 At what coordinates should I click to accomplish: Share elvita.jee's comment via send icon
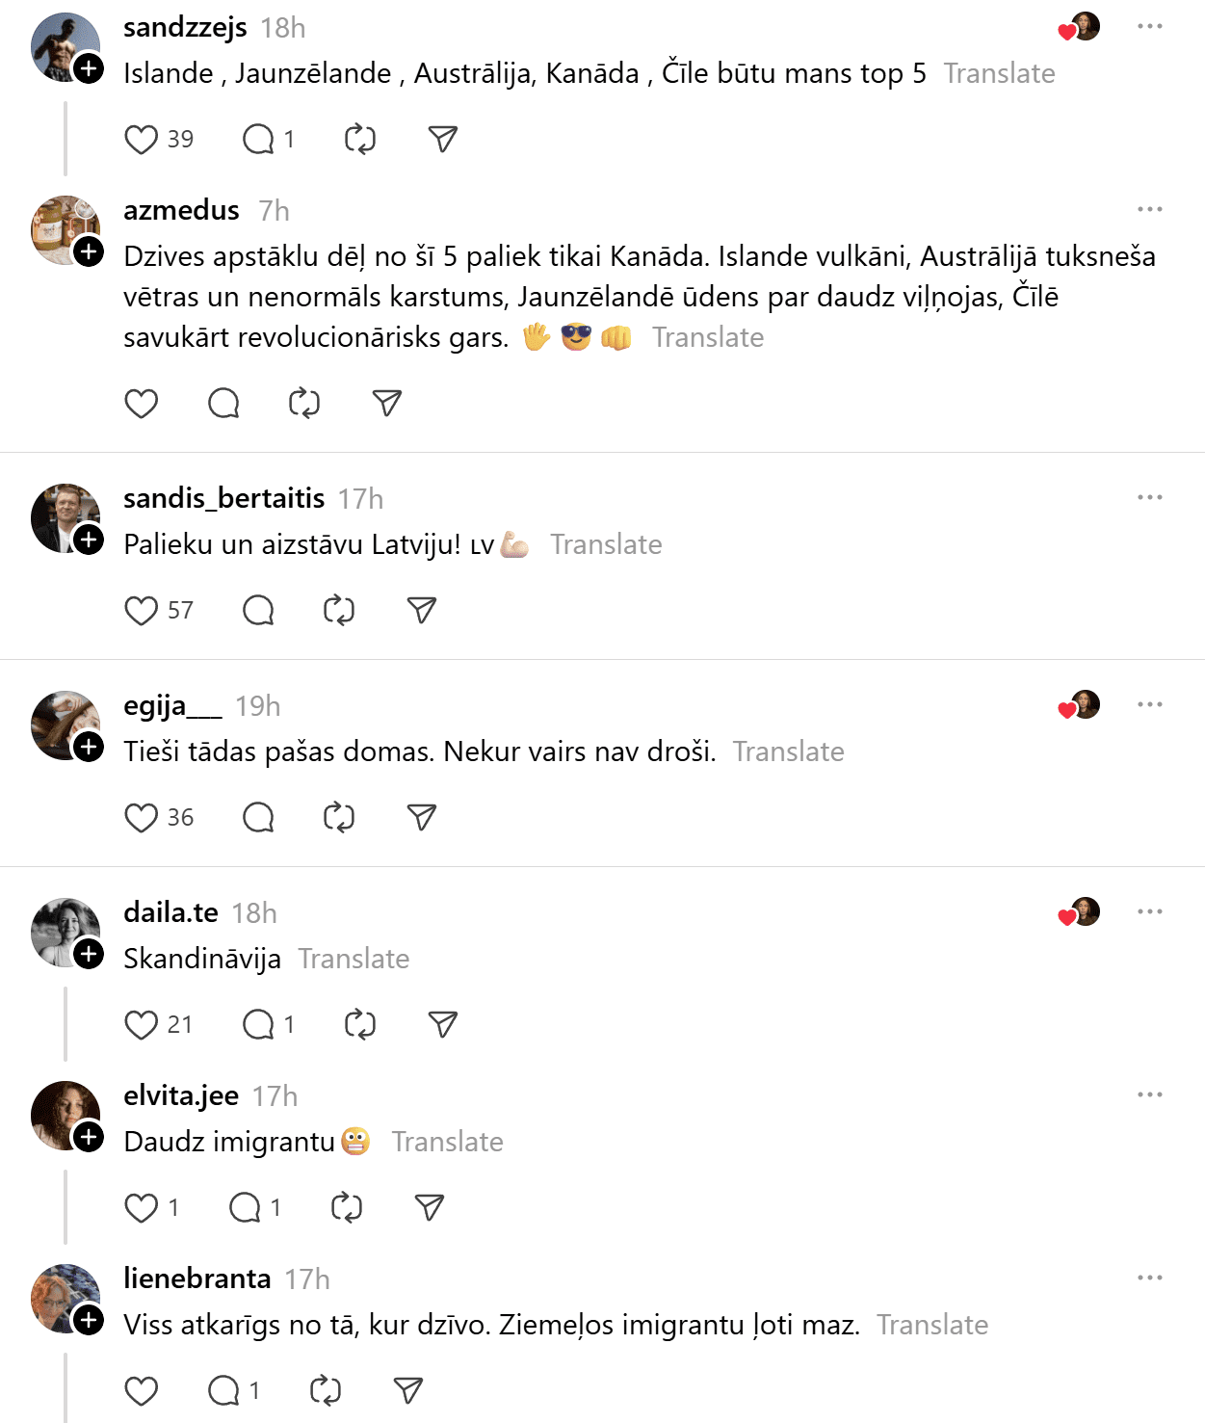tap(429, 1208)
